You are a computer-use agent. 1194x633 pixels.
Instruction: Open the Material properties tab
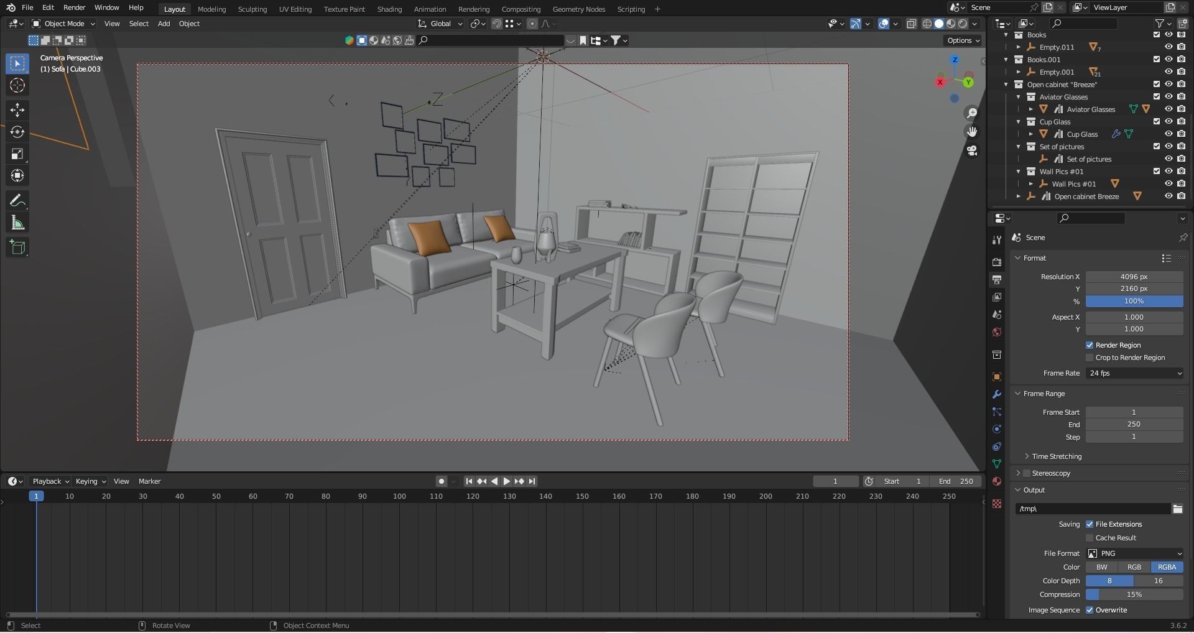[x=997, y=481]
